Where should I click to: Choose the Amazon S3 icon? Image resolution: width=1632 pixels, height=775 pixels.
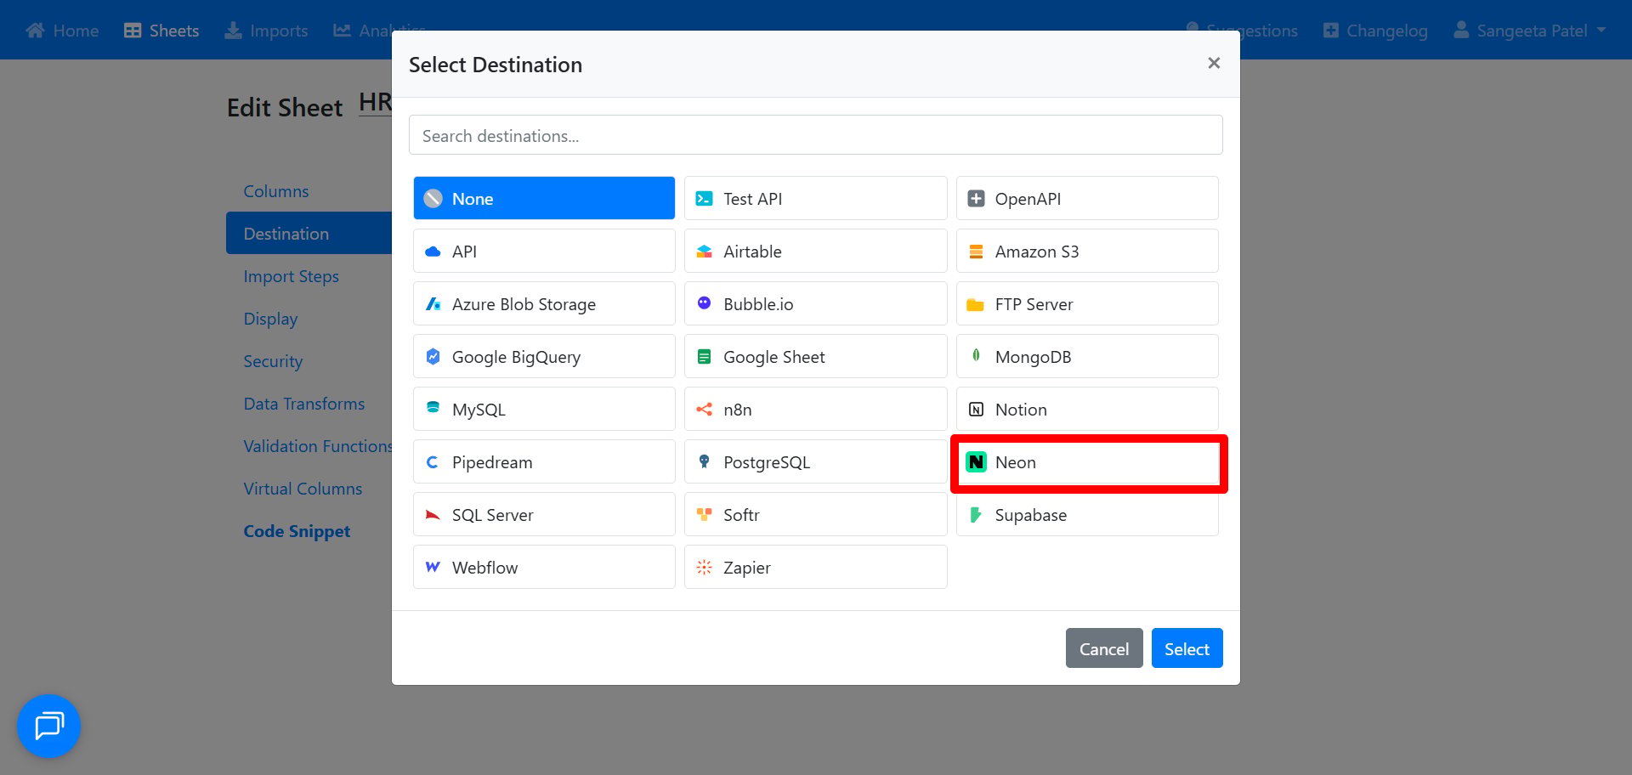click(976, 252)
